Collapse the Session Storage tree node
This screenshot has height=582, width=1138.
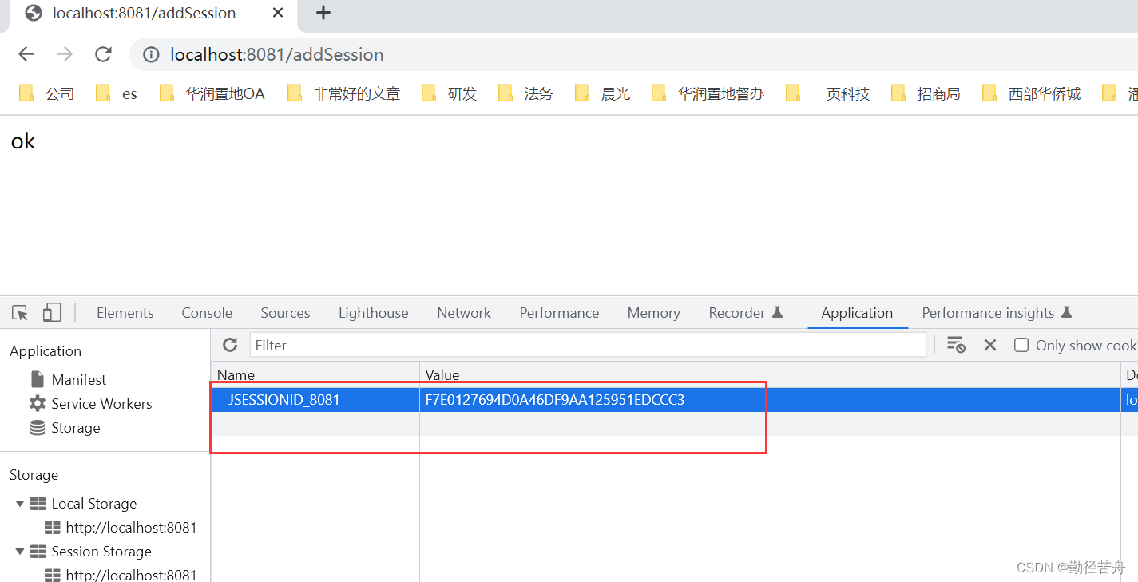tap(20, 552)
